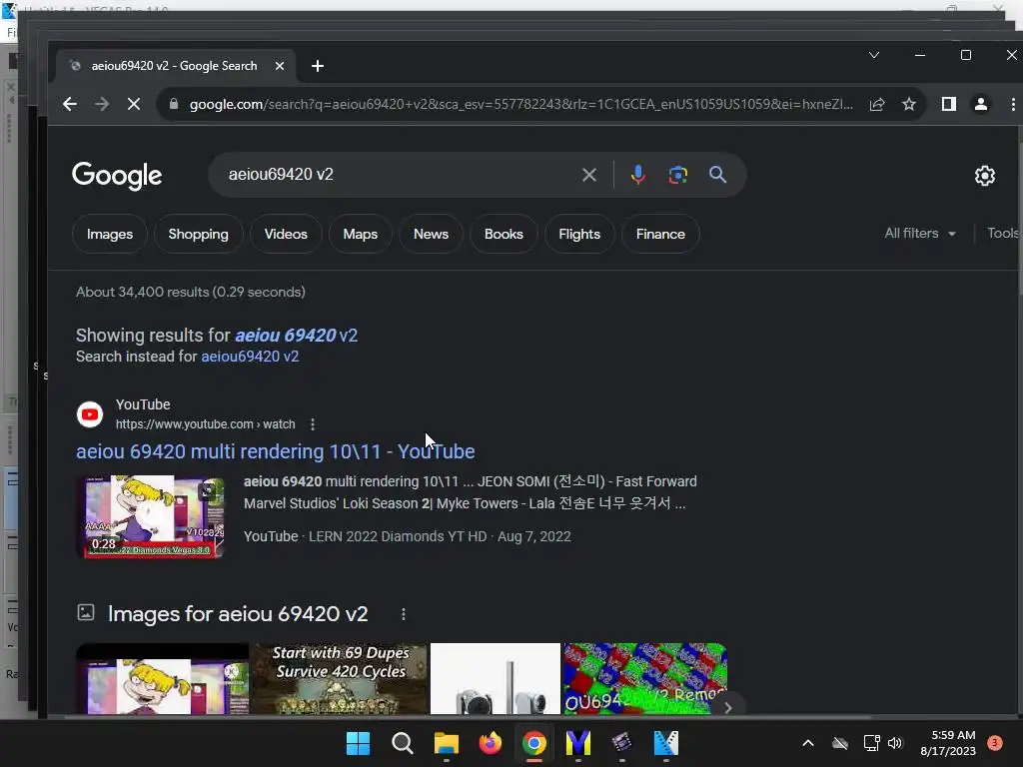Image resolution: width=1023 pixels, height=767 pixels.
Task: Go back to the previous page
Action: coord(70,104)
